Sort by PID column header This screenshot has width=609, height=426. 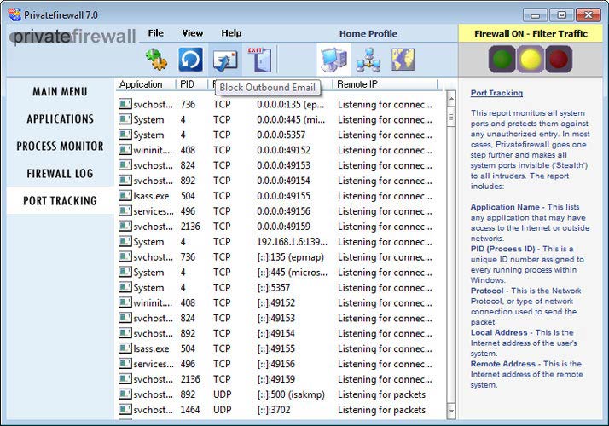(192, 84)
